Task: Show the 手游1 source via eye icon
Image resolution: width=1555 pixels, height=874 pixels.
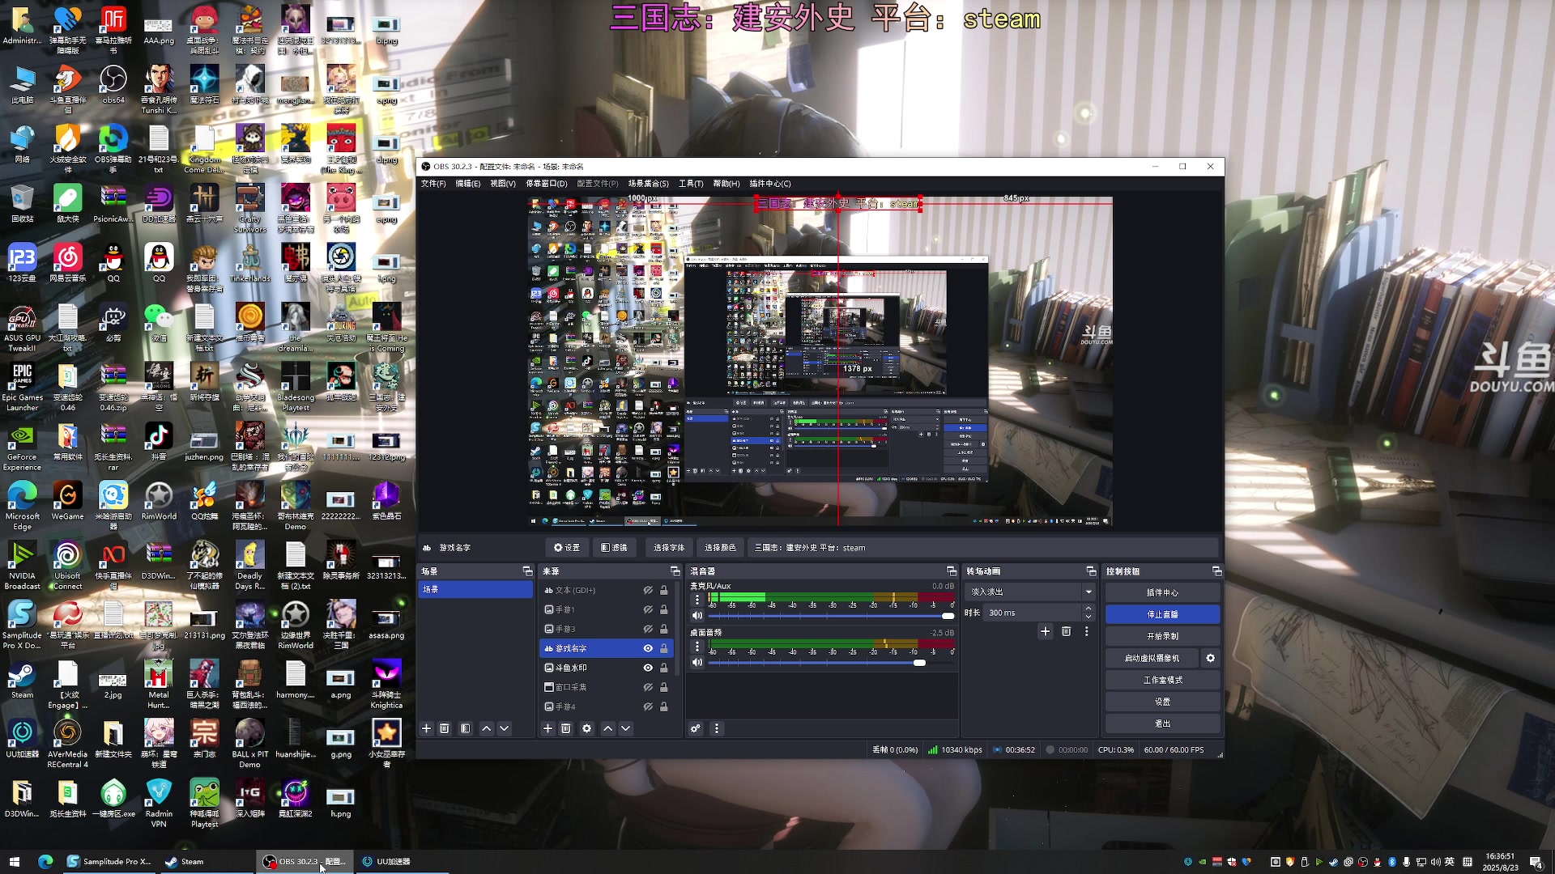Action: click(648, 609)
